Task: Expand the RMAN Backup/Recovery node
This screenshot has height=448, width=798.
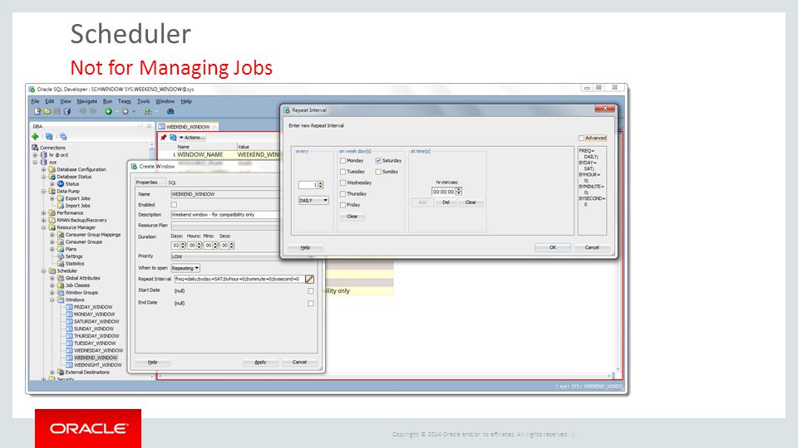Action: click(43, 221)
